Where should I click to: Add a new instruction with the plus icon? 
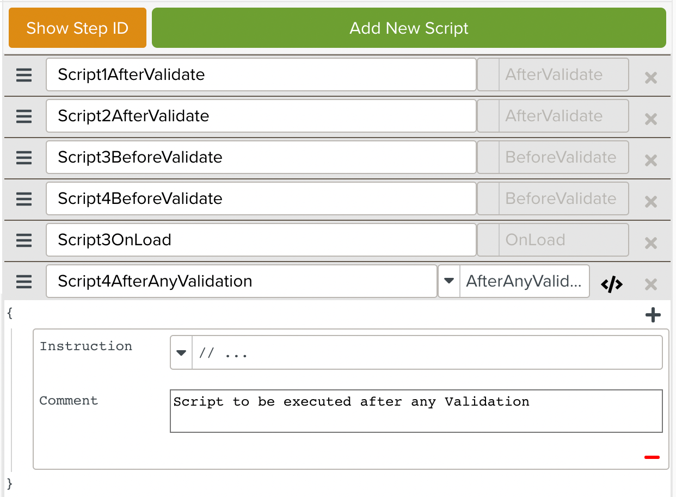[x=653, y=315]
